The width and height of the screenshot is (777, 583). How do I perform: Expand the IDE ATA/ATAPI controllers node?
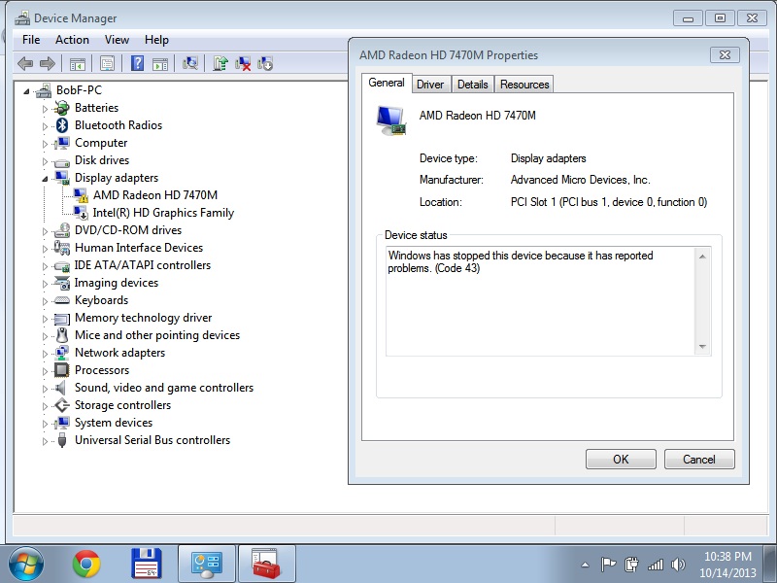tap(45, 265)
